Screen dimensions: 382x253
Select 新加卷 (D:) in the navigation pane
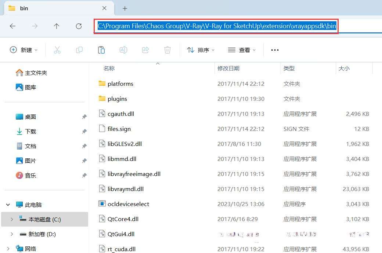point(38,234)
